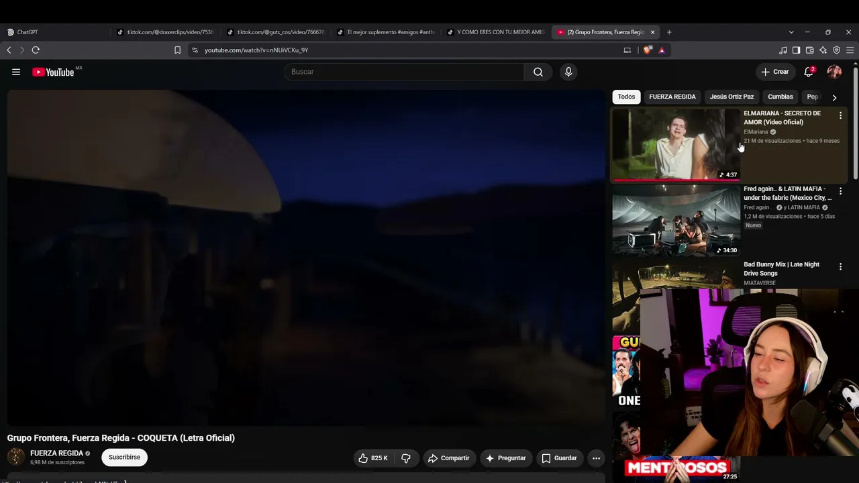Open a new browser tab
The height and width of the screenshot is (483, 859).
coord(669,32)
